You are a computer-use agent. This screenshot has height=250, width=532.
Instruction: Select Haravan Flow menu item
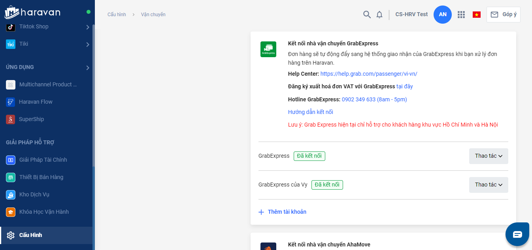pos(47,102)
